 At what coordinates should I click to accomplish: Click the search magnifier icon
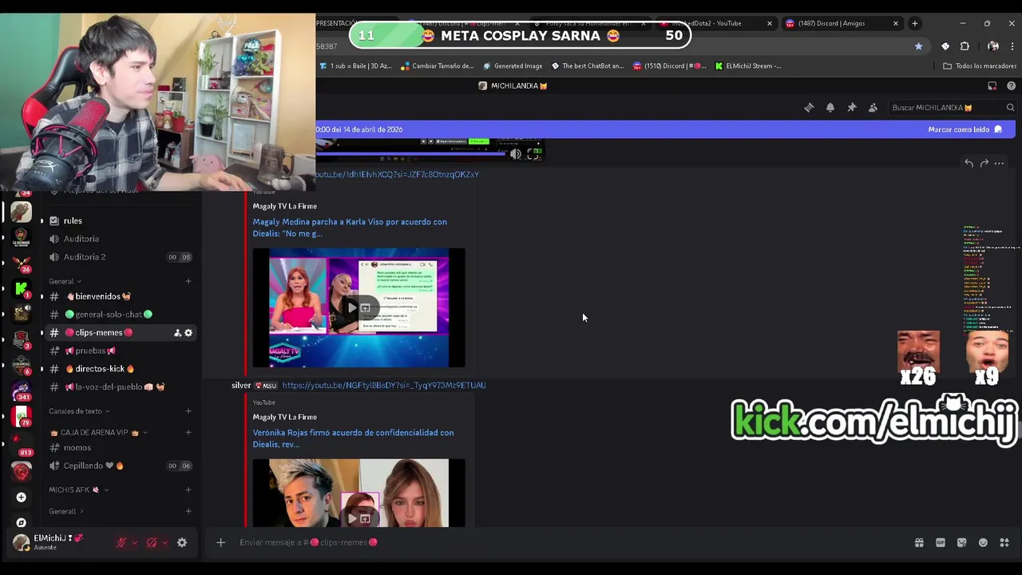1010,108
